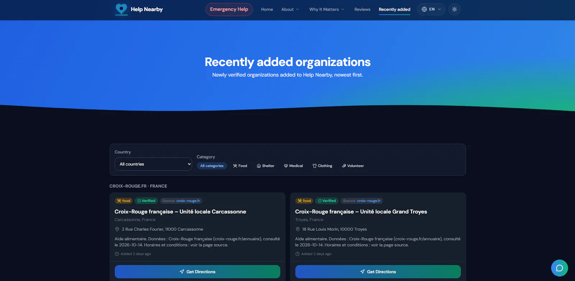Get Directions to Carcassonne unit
Screen dimensions: 575x281
(197, 272)
